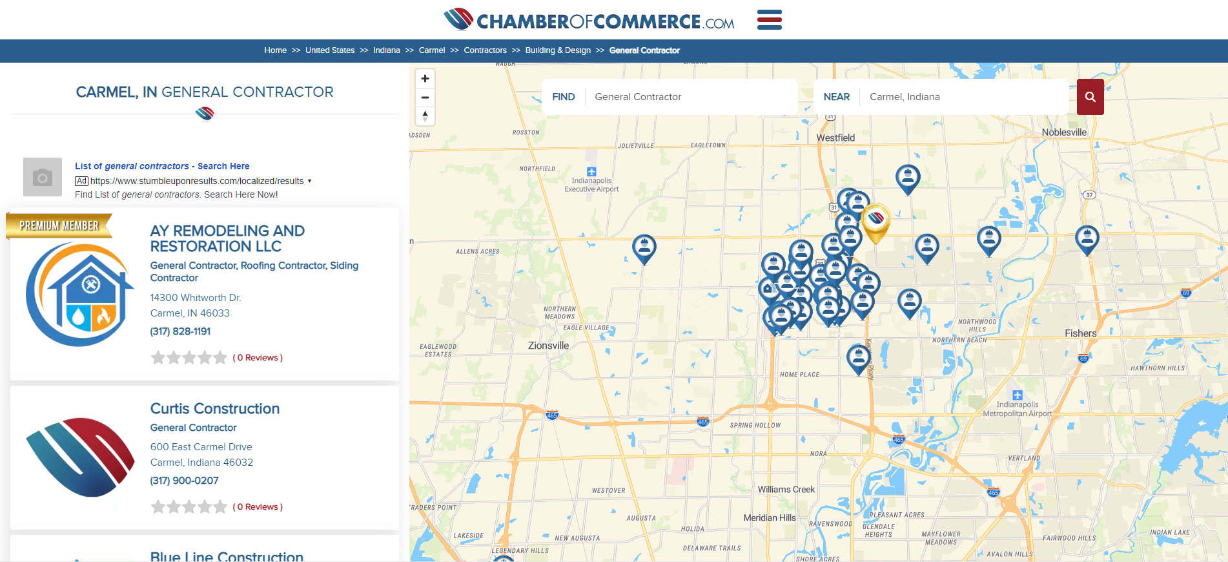This screenshot has height=562, width=1228.
Task: Open AY Remodeling and Restoration LLC listing
Action: (x=227, y=238)
